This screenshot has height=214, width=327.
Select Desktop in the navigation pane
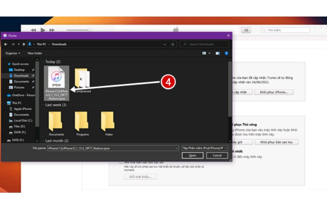pos(17,70)
